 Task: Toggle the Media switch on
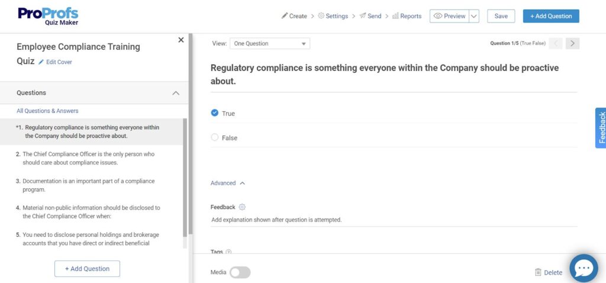tap(240, 272)
